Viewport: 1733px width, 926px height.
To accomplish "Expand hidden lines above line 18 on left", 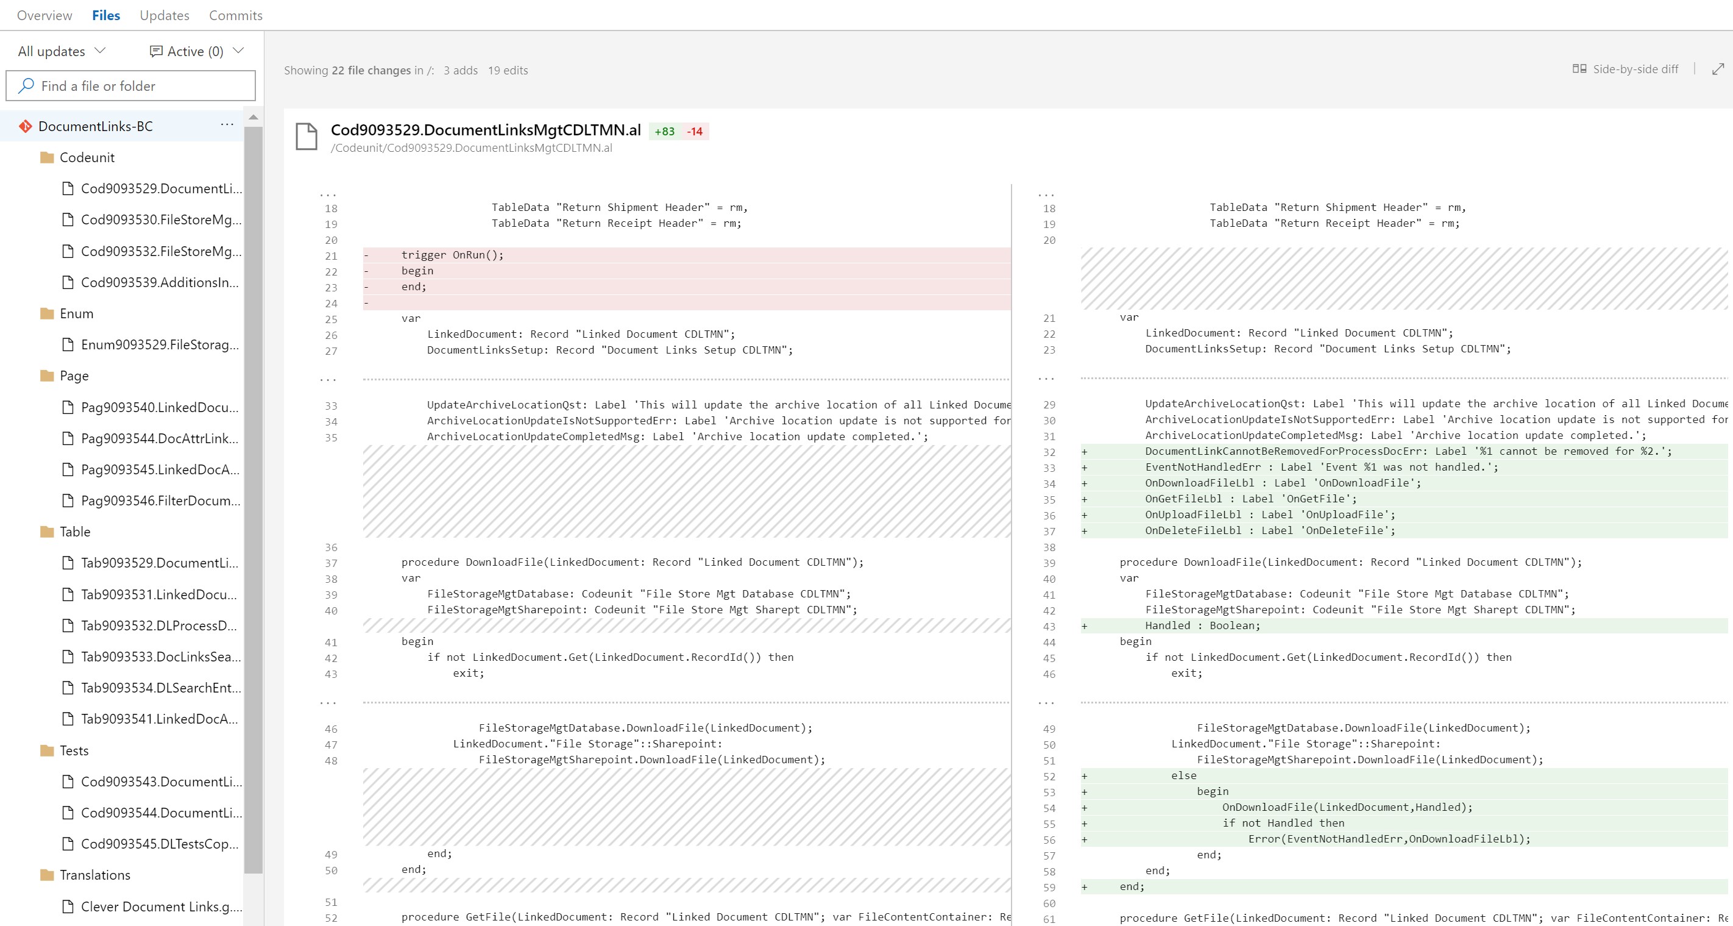I will pos(328,194).
